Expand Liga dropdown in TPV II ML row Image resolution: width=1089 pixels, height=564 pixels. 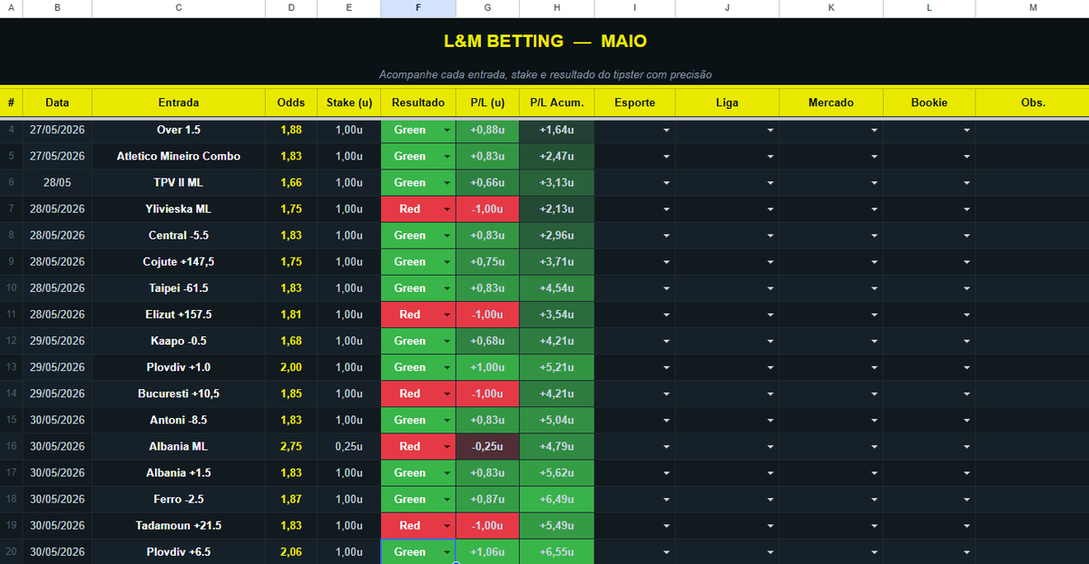tap(770, 183)
